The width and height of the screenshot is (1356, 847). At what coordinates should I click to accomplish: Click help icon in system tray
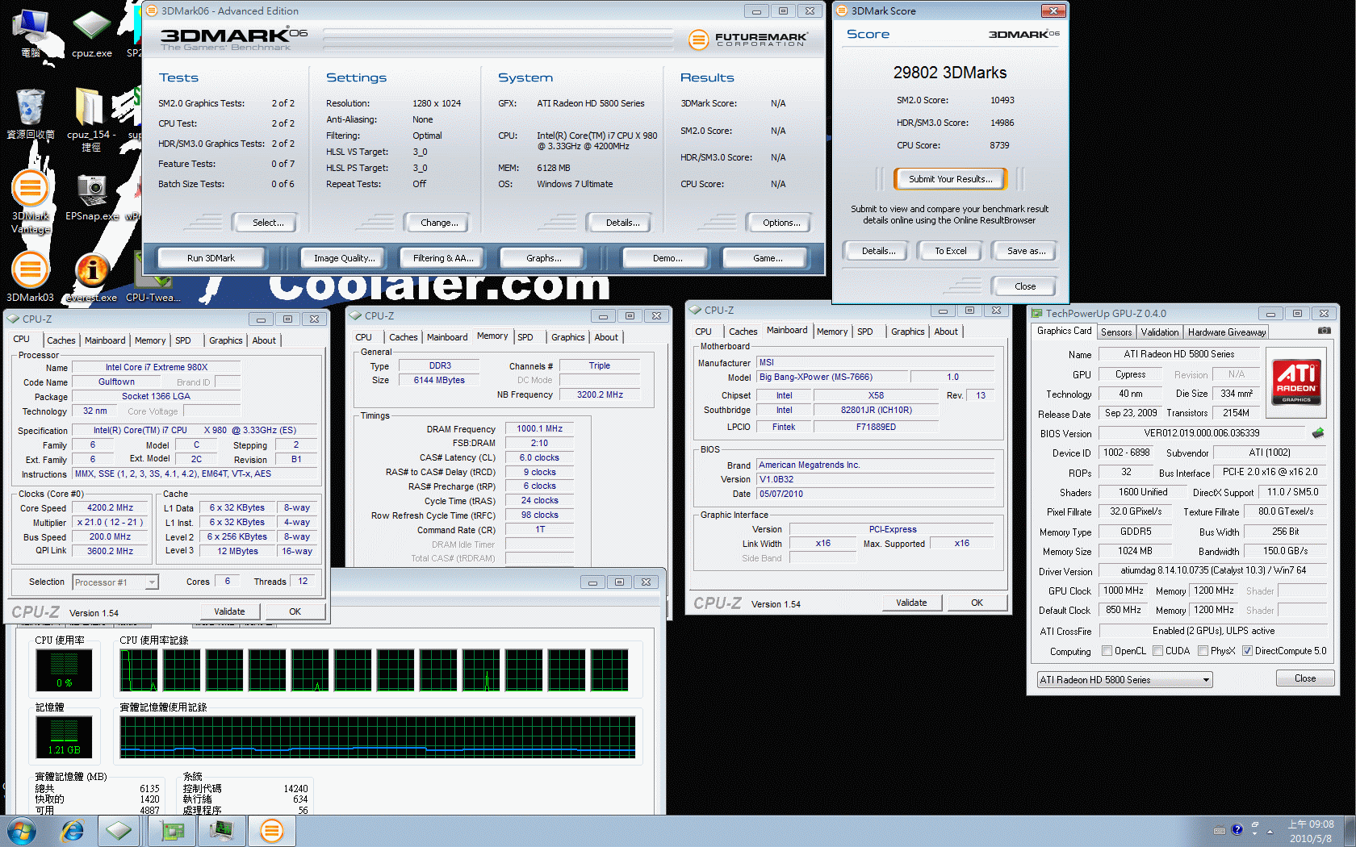1237,829
